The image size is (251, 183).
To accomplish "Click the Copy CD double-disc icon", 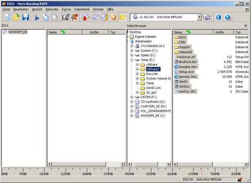I will click(x=95, y=17).
